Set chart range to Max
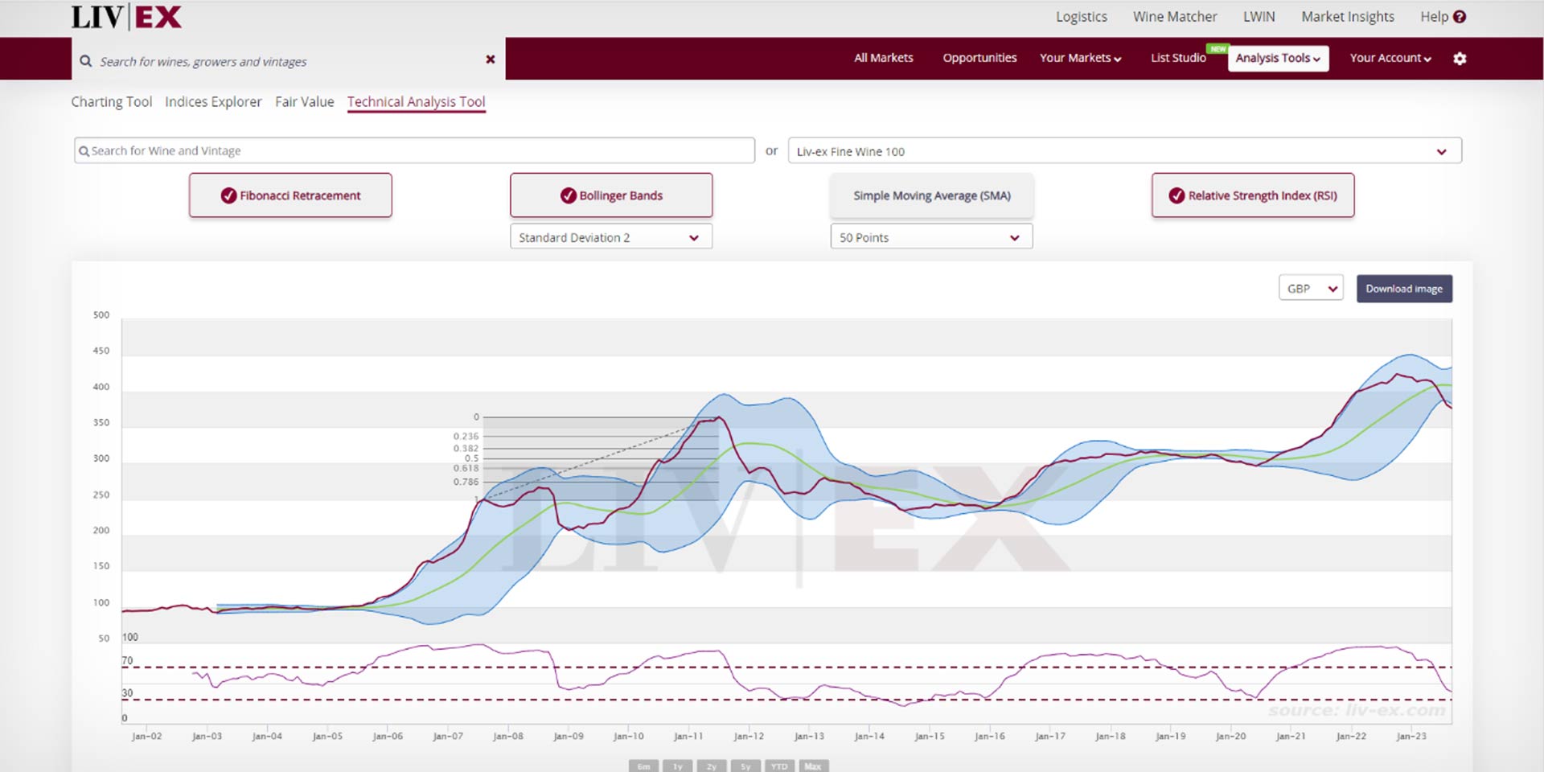1544x772 pixels. pyautogui.click(x=813, y=766)
